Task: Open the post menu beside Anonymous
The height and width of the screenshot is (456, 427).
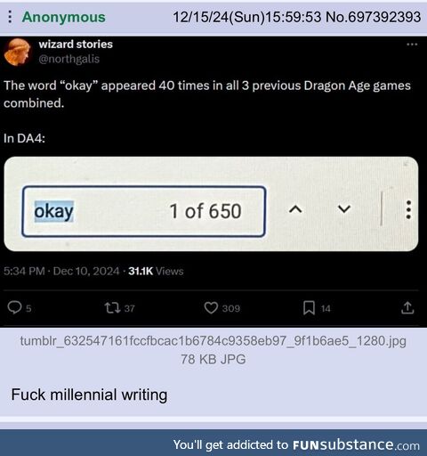Action: point(10,17)
